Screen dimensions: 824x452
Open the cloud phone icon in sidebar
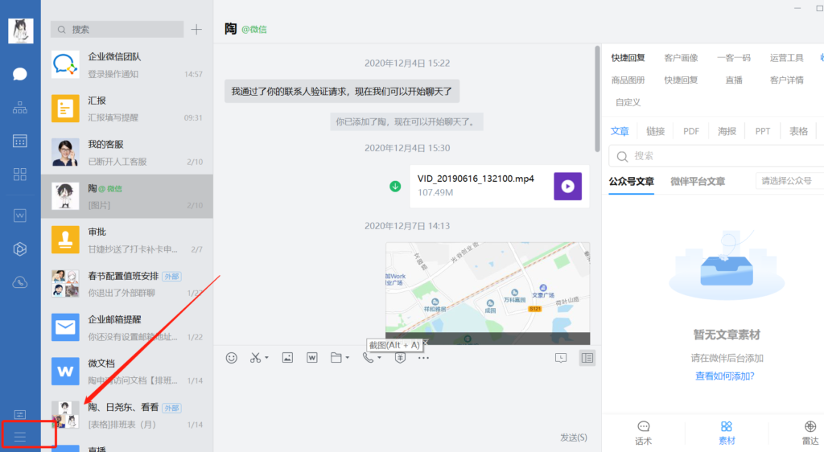tap(20, 282)
